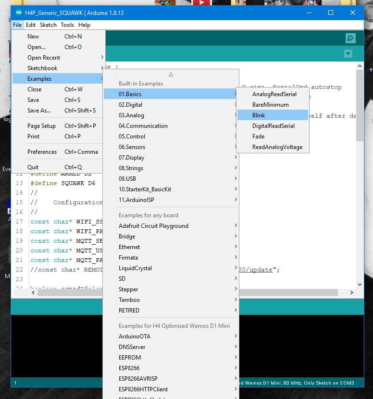This screenshot has height=399, width=373.
Task: Expand Sketchbook submenu
Action: point(58,68)
